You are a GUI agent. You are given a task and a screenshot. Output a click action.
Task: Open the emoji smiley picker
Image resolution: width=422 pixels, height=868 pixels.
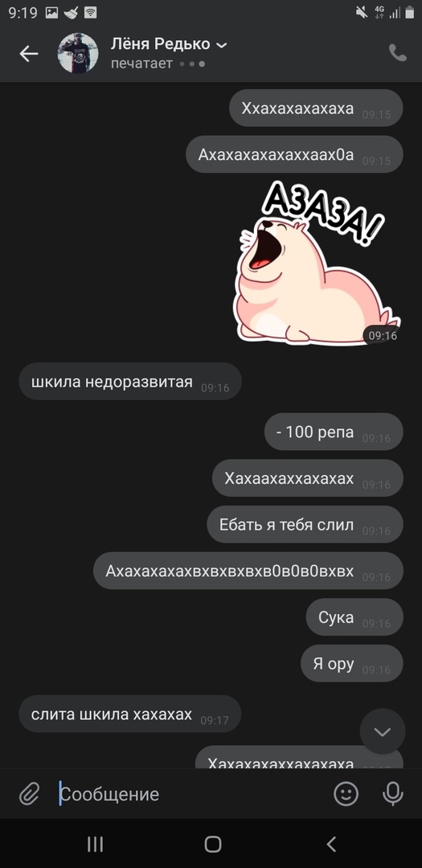pos(346,794)
